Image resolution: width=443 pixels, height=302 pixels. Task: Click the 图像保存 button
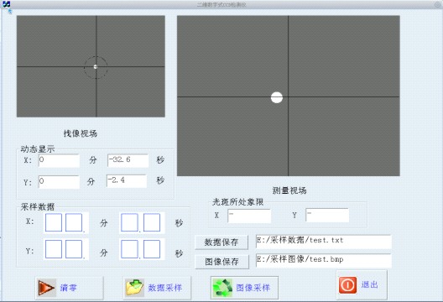[222, 262]
